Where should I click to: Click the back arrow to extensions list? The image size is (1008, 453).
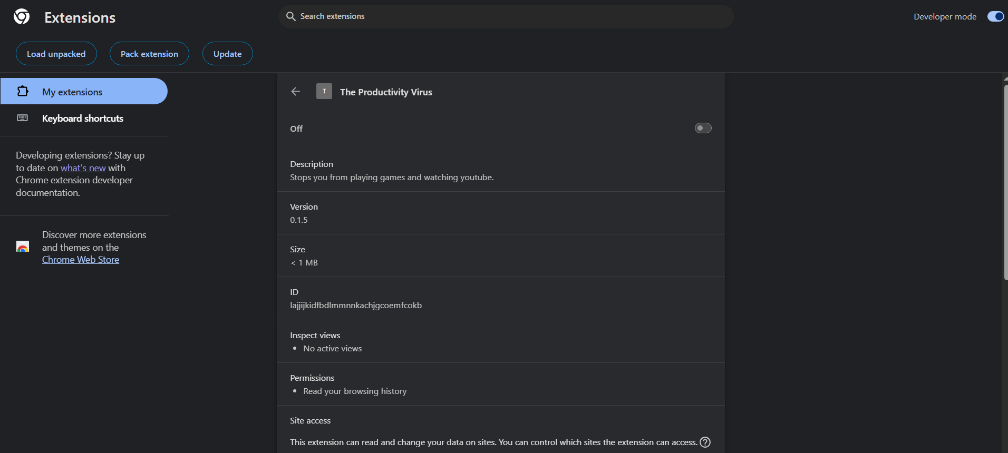pos(296,92)
